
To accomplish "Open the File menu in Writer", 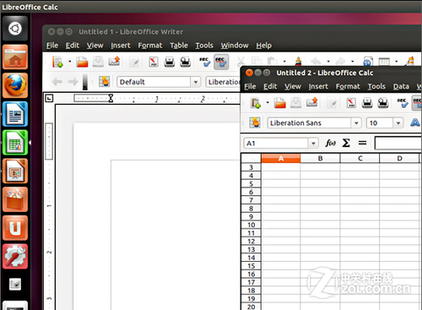I will pos(52,46).
